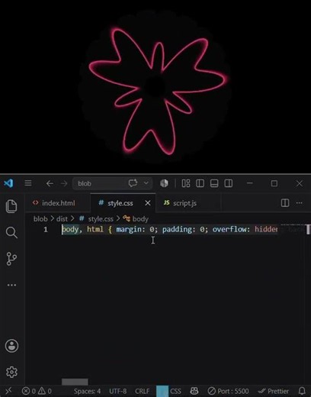This screenshot has height=397, width=311.
Task: Open the Copilot chat icon in title bar
Action: point(133,183)
